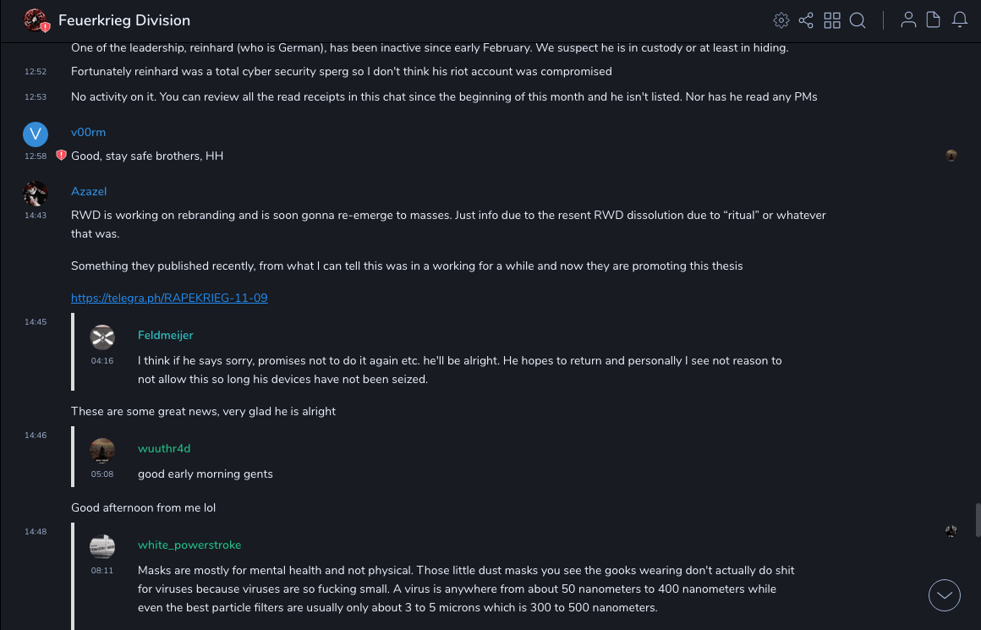This screenshot has height=630, width=981.
Task: Click the search magnifier icon
Action: [858, 20]
